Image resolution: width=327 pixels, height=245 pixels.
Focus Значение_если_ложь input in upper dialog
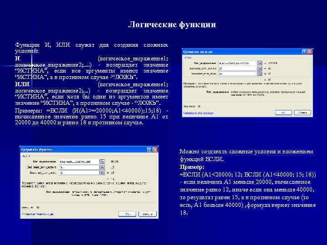click(x=238, y=73)
